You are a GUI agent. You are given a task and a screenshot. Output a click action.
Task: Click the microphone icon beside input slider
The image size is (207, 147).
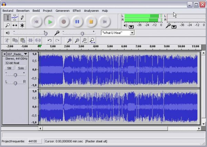point(57,33)
